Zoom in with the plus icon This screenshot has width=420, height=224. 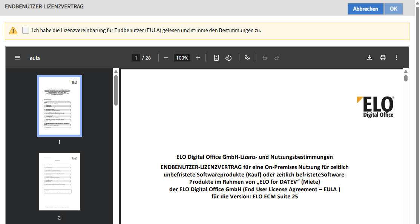point(198,58)
